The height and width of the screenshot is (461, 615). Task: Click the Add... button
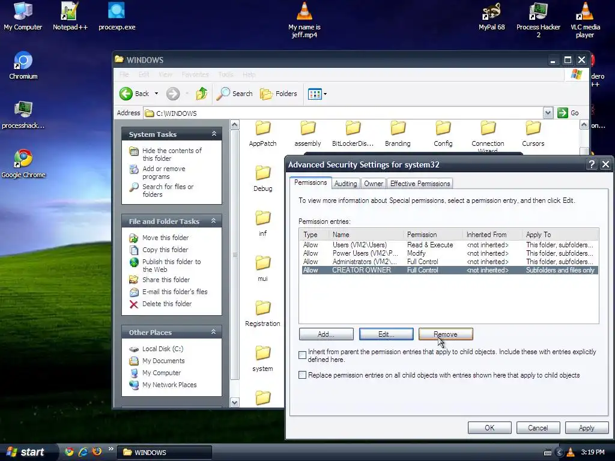tap(326, 334)
